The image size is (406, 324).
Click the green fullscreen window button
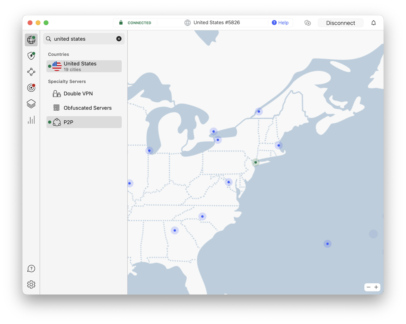click(46, 23)
